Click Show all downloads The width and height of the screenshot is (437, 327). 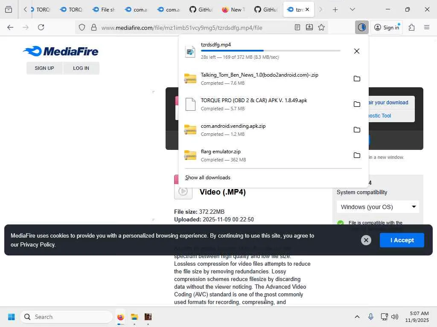208,178
